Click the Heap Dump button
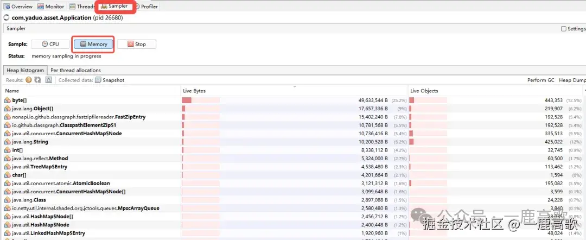This screenshot has width=586, height=240. [x=572, y=80]
